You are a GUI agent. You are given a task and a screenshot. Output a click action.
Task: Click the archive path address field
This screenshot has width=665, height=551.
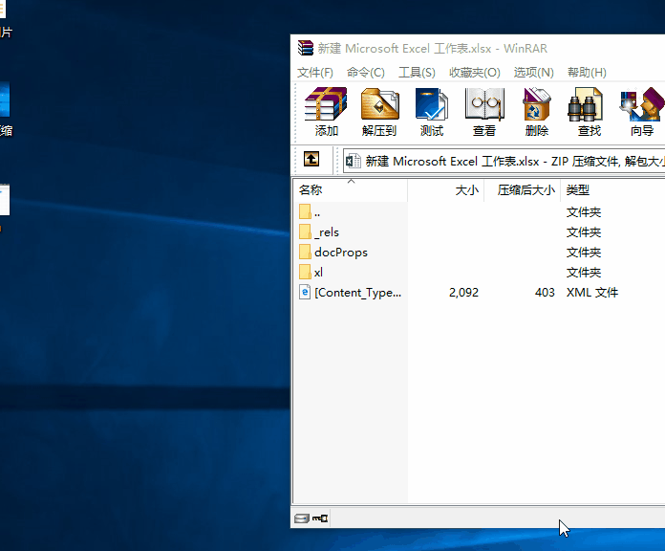point(504,162)
